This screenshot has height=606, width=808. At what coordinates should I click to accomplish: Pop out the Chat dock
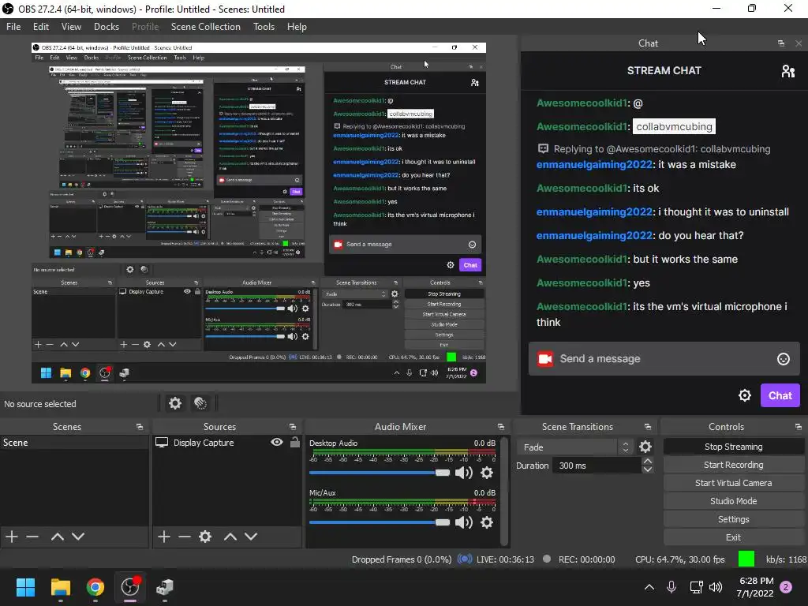tap(781, 43)
